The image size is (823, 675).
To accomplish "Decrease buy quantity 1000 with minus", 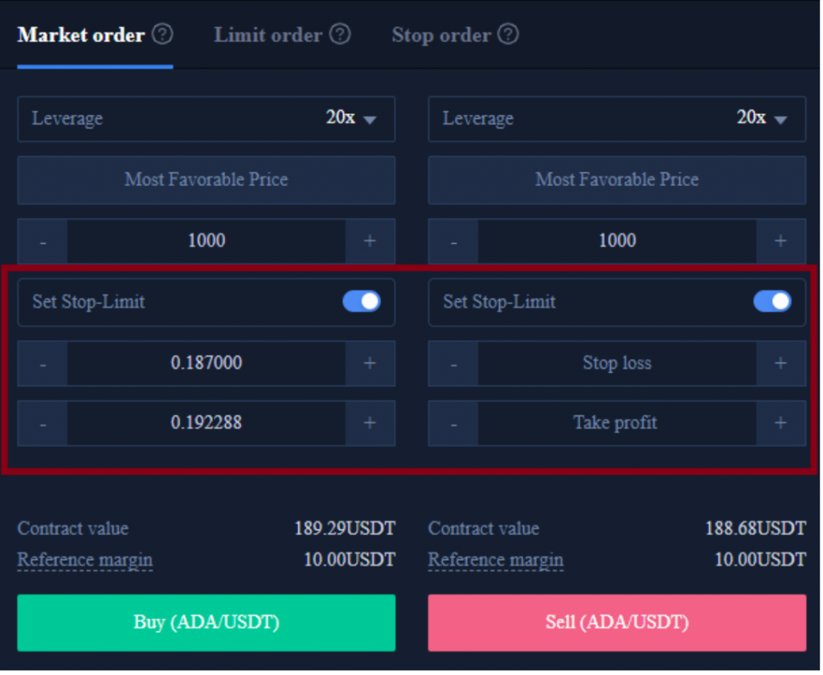I will (43, 241).
